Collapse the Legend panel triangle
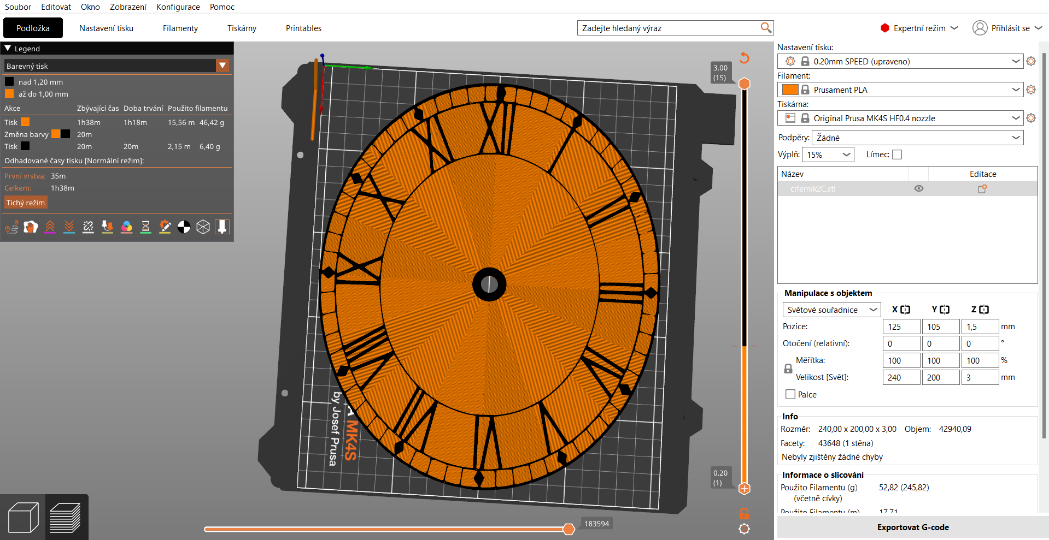The height and width of the screenshot is (540, 1049). 8,49
